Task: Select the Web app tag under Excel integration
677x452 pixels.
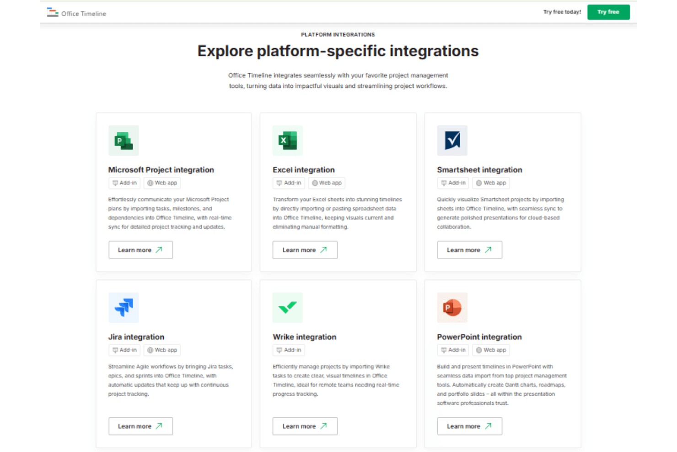Action: pyautogui.click(x=327, y=183)
